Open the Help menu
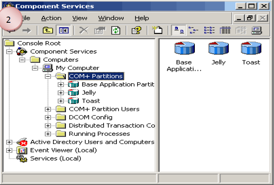274x185 pixels. pyautogui.click(x=142, y=18)
